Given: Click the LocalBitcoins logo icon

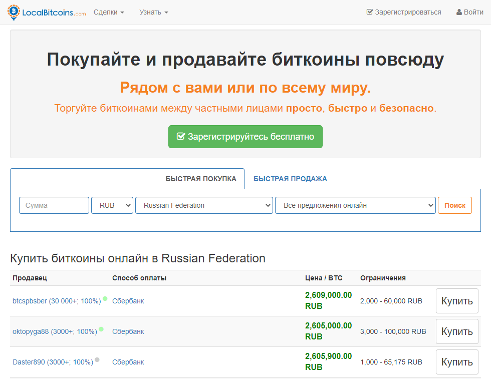Looking at the screenshot, I should click(14, 12).
